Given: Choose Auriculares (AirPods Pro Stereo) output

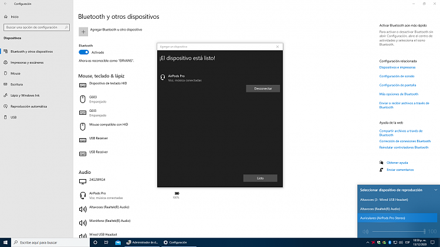Looking at the screenshot, I should click(x=397, y=218).
